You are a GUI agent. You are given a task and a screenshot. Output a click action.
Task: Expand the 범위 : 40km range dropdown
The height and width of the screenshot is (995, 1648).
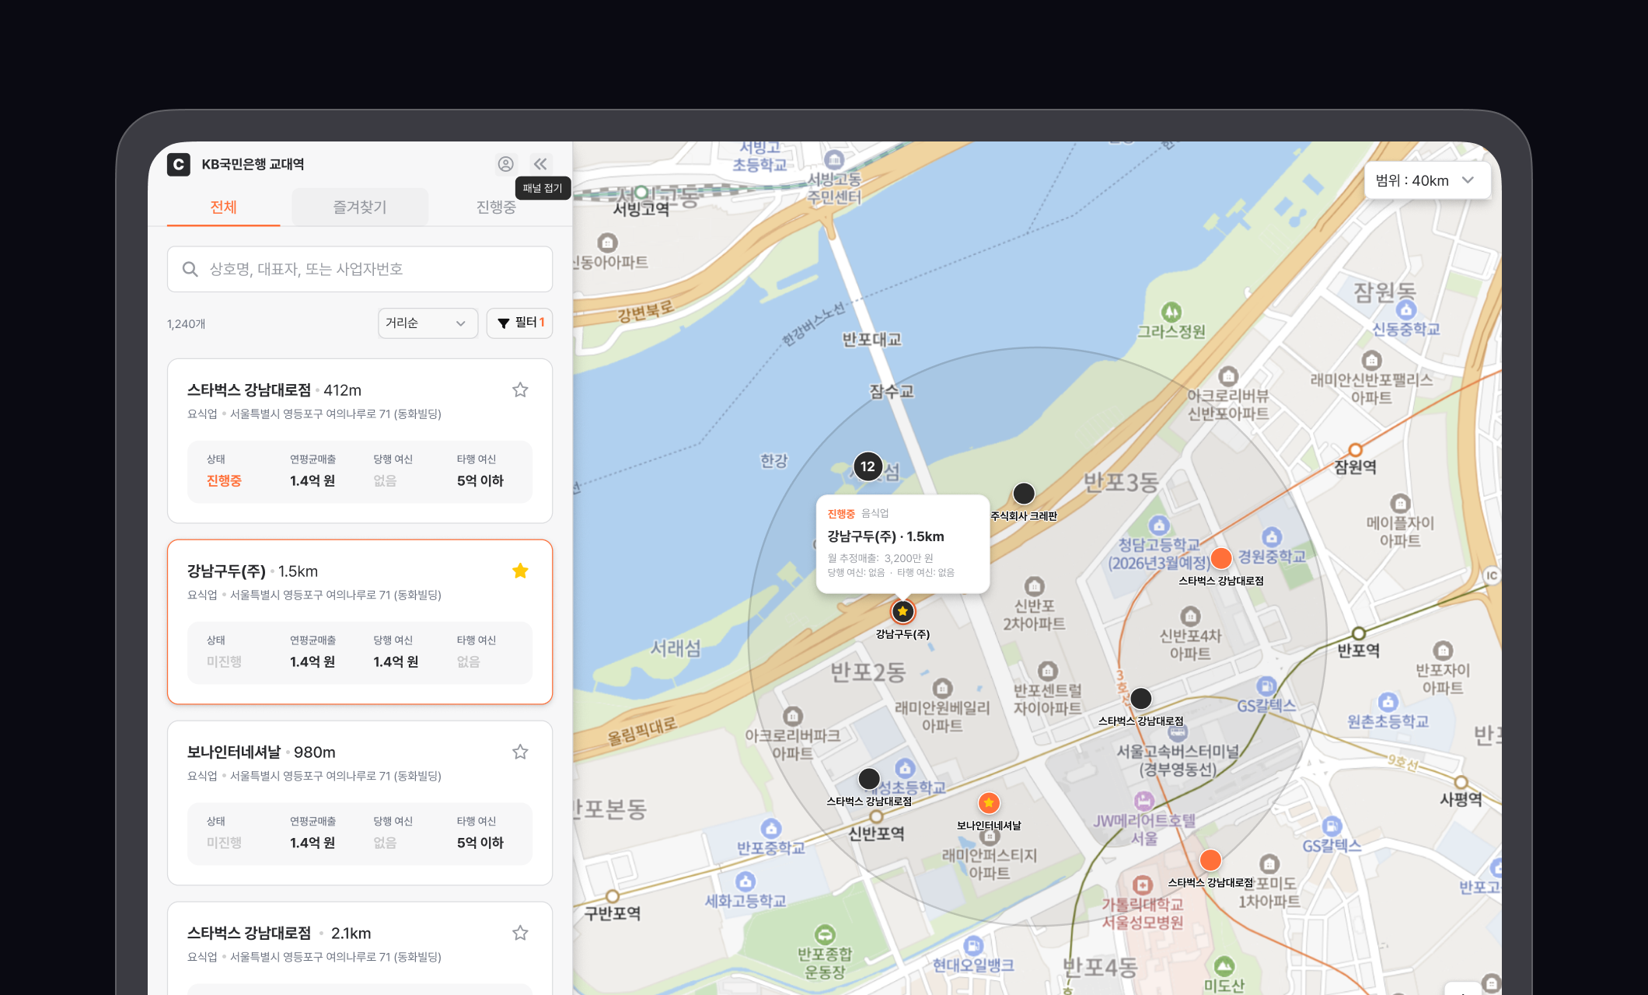pyautogui.click(x=1426, y=180)
